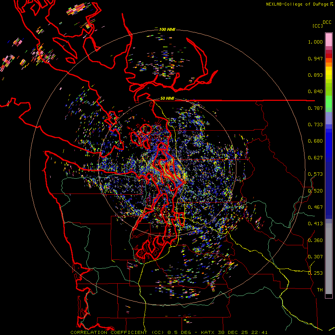Click the 0.733 scale value

coord(315,125)
